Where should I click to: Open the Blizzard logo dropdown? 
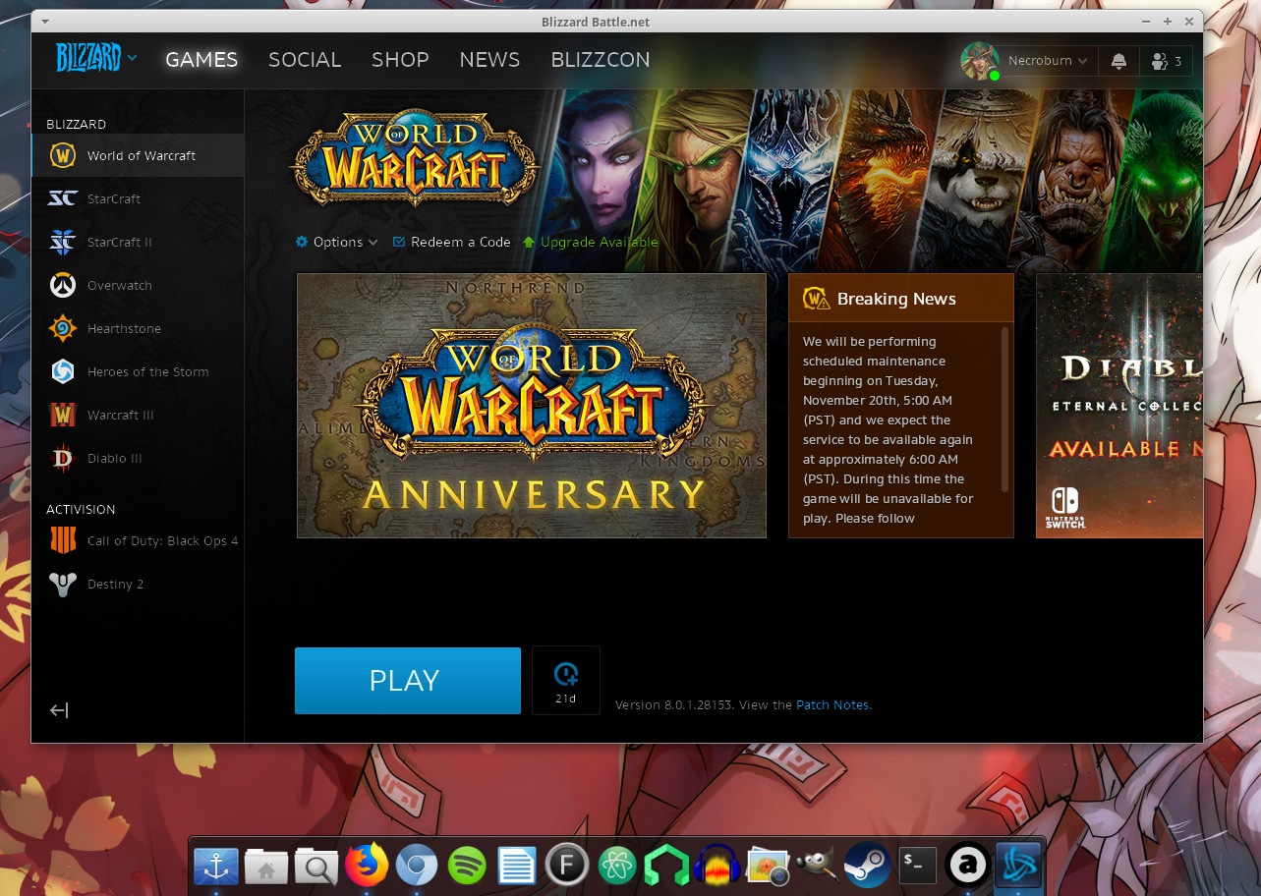click(94, 59)
